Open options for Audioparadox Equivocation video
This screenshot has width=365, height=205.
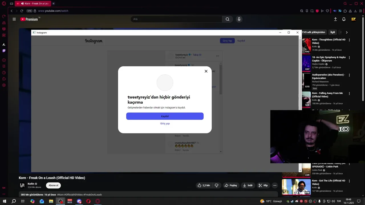(349, 75)
